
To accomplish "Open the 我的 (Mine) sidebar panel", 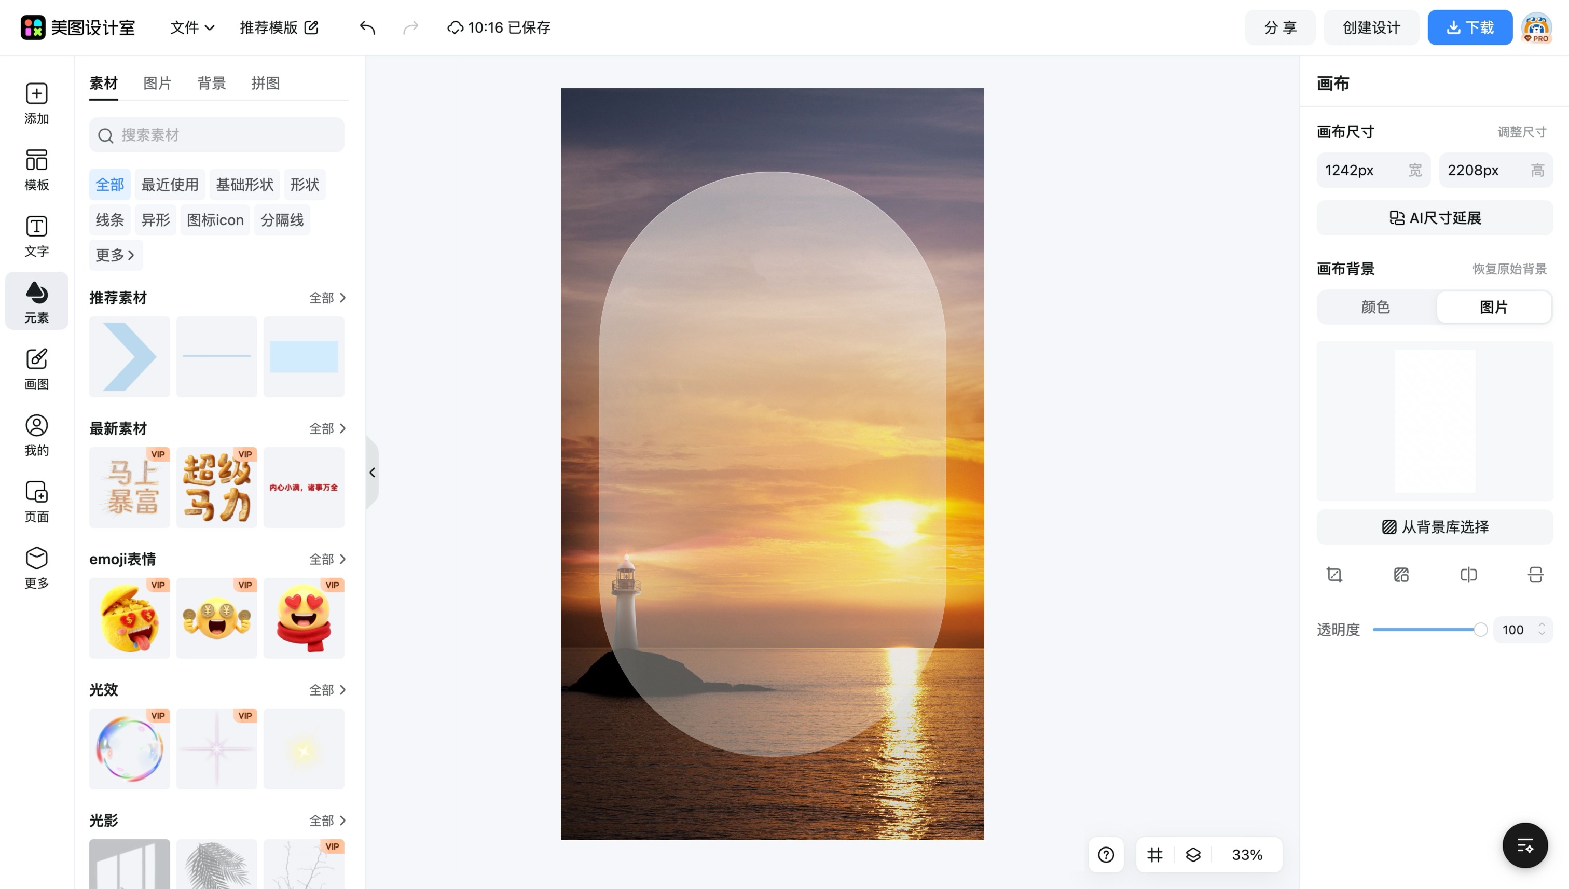I will 37,435.
